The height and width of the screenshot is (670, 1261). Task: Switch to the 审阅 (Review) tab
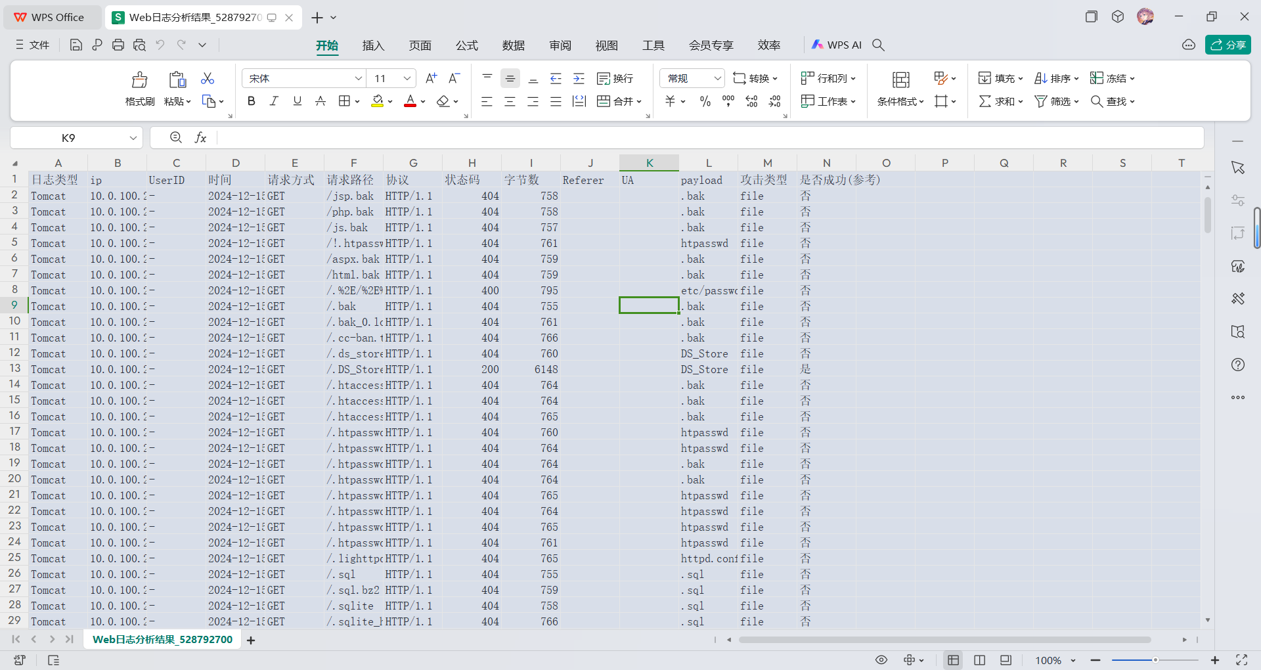pos(560,45)
